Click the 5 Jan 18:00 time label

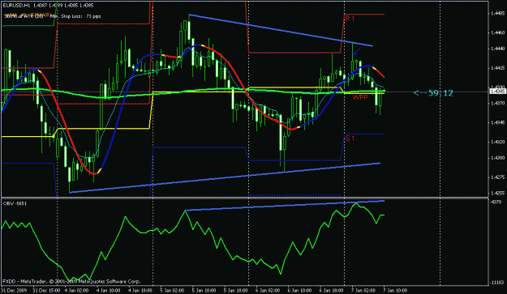[x=236, y=290]
